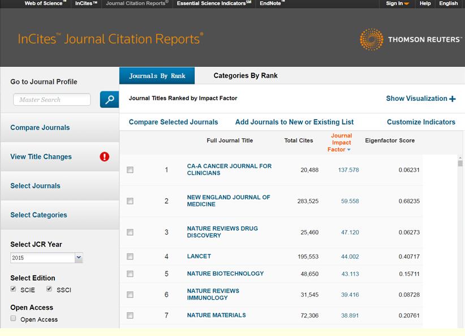Click the Eigenfactor Score column header
This screenshot has width=465, height=336.
pos(390,141)
